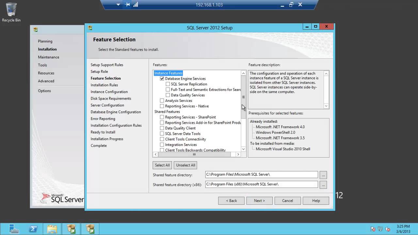Maximize the SQL Server 2012 Setup window
The width and height of the screenshot is (418, 235).
(315, 27)
